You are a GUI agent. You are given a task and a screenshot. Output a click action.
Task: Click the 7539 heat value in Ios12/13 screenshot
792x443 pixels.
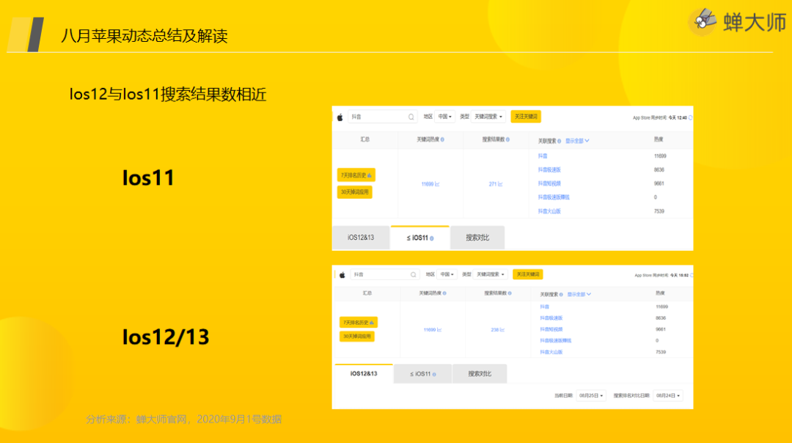point(661,352)
